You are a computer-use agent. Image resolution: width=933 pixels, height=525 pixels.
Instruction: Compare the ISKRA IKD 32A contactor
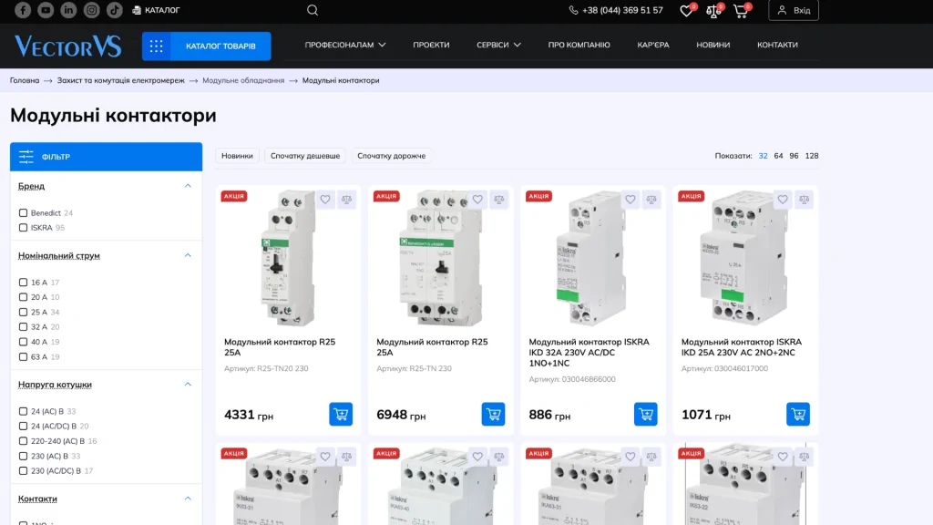651,200
